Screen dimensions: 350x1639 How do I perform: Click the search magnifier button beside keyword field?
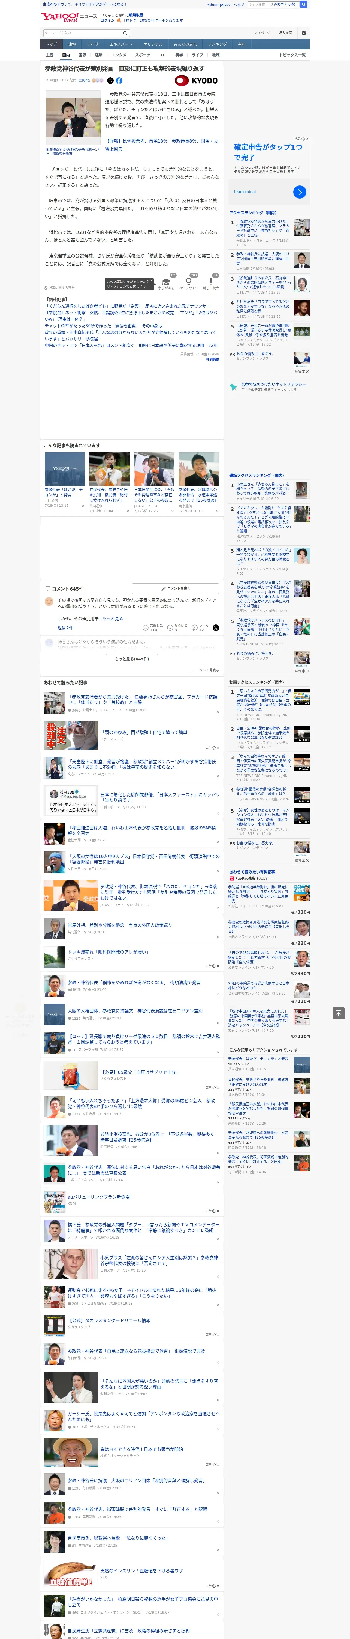[x=126, y=33]
